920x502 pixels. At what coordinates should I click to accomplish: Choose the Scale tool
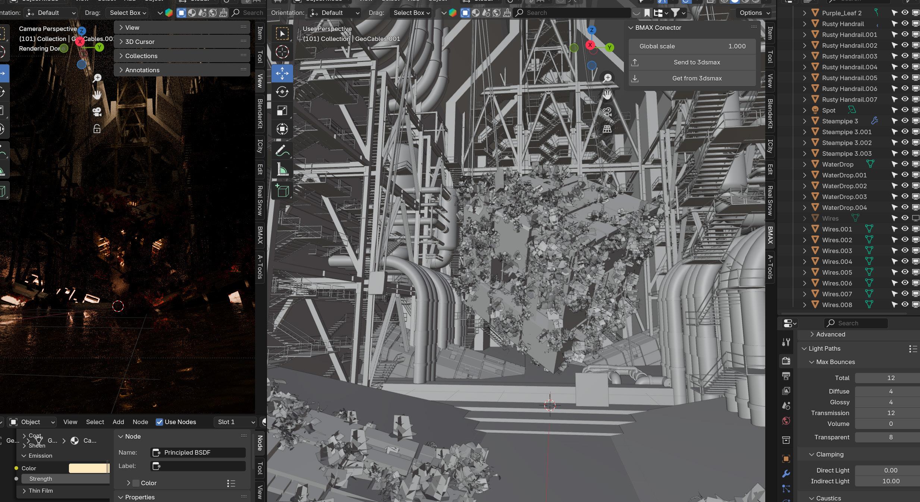[x=282, y=110]
